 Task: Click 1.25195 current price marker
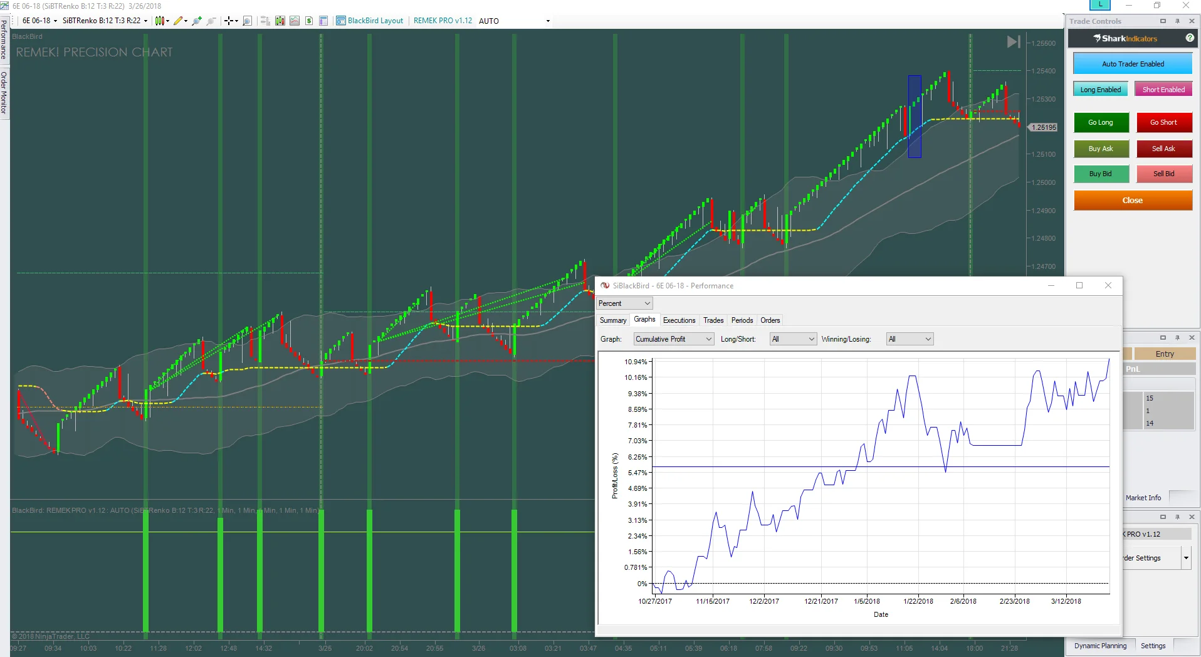coord(1043,127)
